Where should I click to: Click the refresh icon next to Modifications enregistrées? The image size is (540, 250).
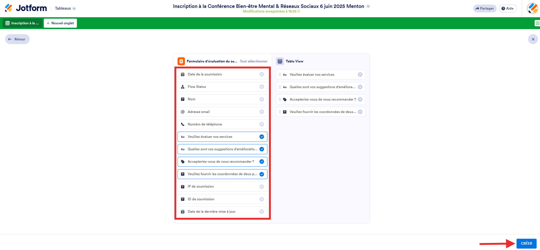pyautogui.click(x=299, y=11)
